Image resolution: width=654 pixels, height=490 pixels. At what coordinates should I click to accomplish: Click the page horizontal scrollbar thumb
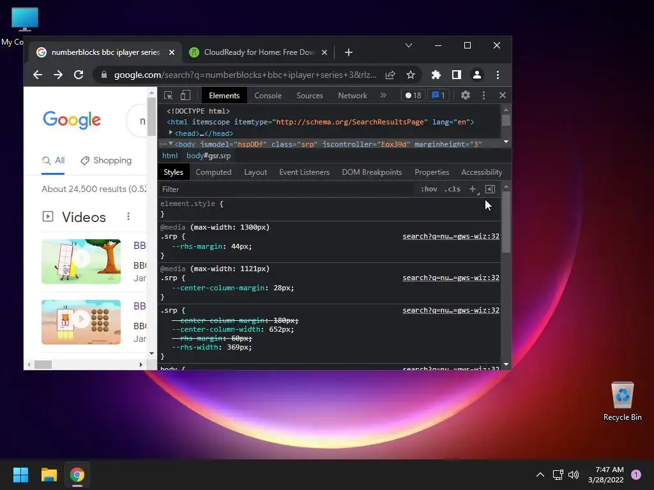click(43, 364)
